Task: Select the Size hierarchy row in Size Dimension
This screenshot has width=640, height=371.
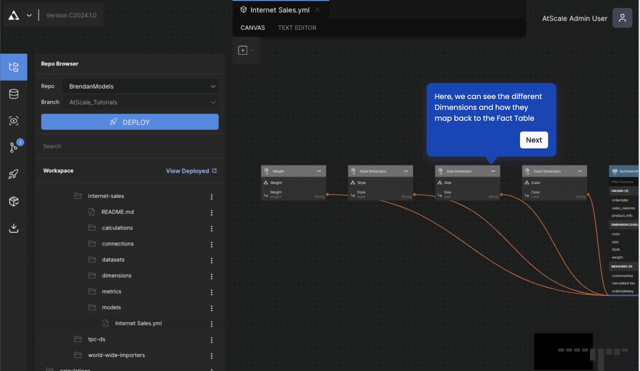Action: point(467,183)
